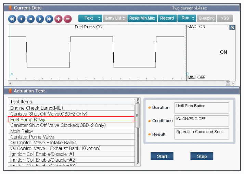
Task: Click the rewind double-arrow playback icon
Action: (x=12, y=19)
